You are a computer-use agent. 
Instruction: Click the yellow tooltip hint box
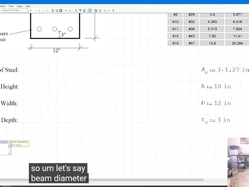pyautogui.click(x=20, y=143)
